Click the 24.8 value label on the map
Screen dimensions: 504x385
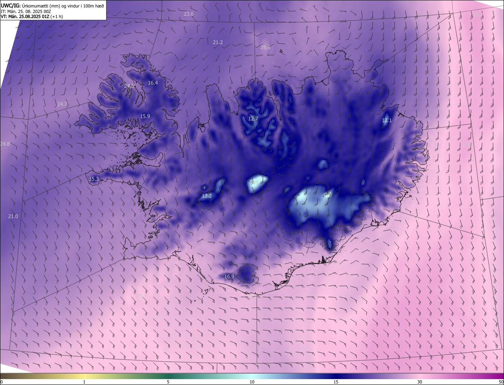(x=5, y=144)
